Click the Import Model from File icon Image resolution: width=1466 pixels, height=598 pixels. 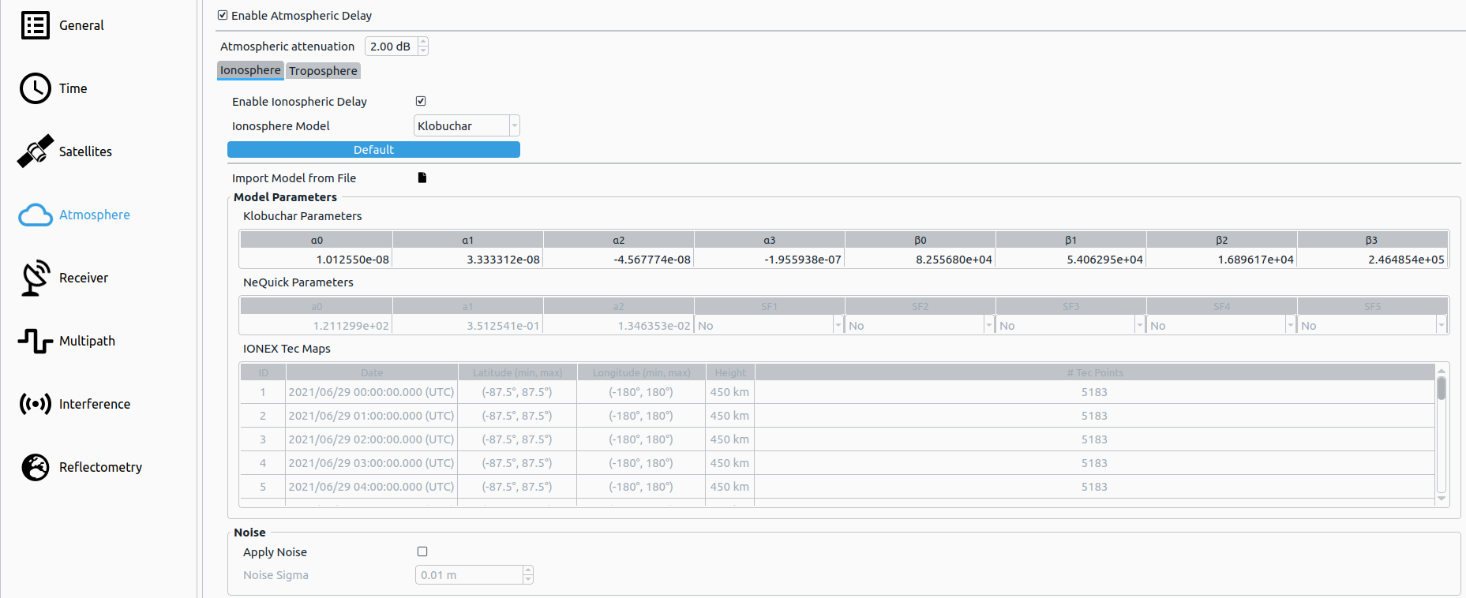pyautogui.click(x=422, y=178)
